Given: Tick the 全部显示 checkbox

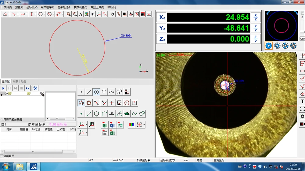Looking at the screenshot, I should (2, 156).
